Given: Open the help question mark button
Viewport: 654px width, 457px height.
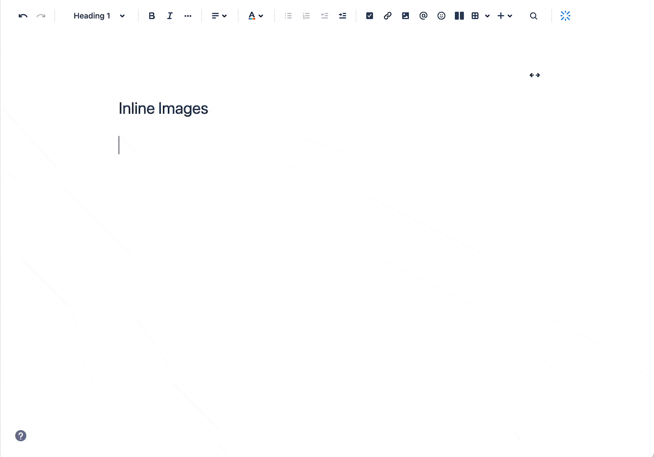Looking at the screenshot, I should [21, 436].
